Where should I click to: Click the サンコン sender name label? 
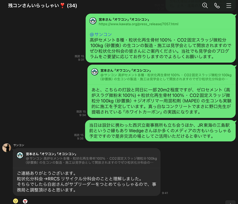click(19, 145)
